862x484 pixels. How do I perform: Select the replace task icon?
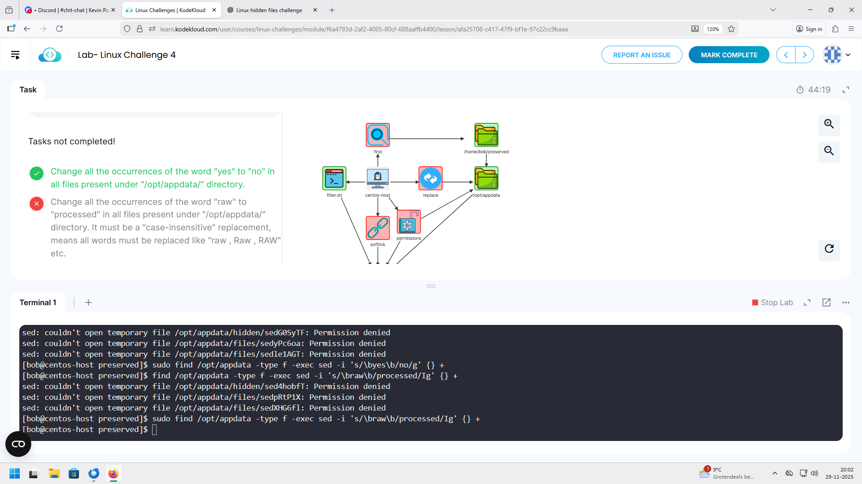pyautogui.click(x=430, y=178)
